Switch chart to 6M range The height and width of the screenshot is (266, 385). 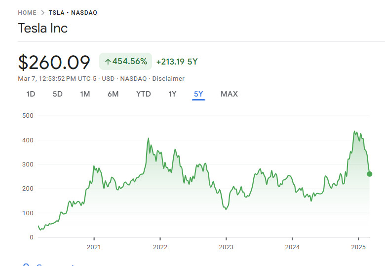[113, 94]
